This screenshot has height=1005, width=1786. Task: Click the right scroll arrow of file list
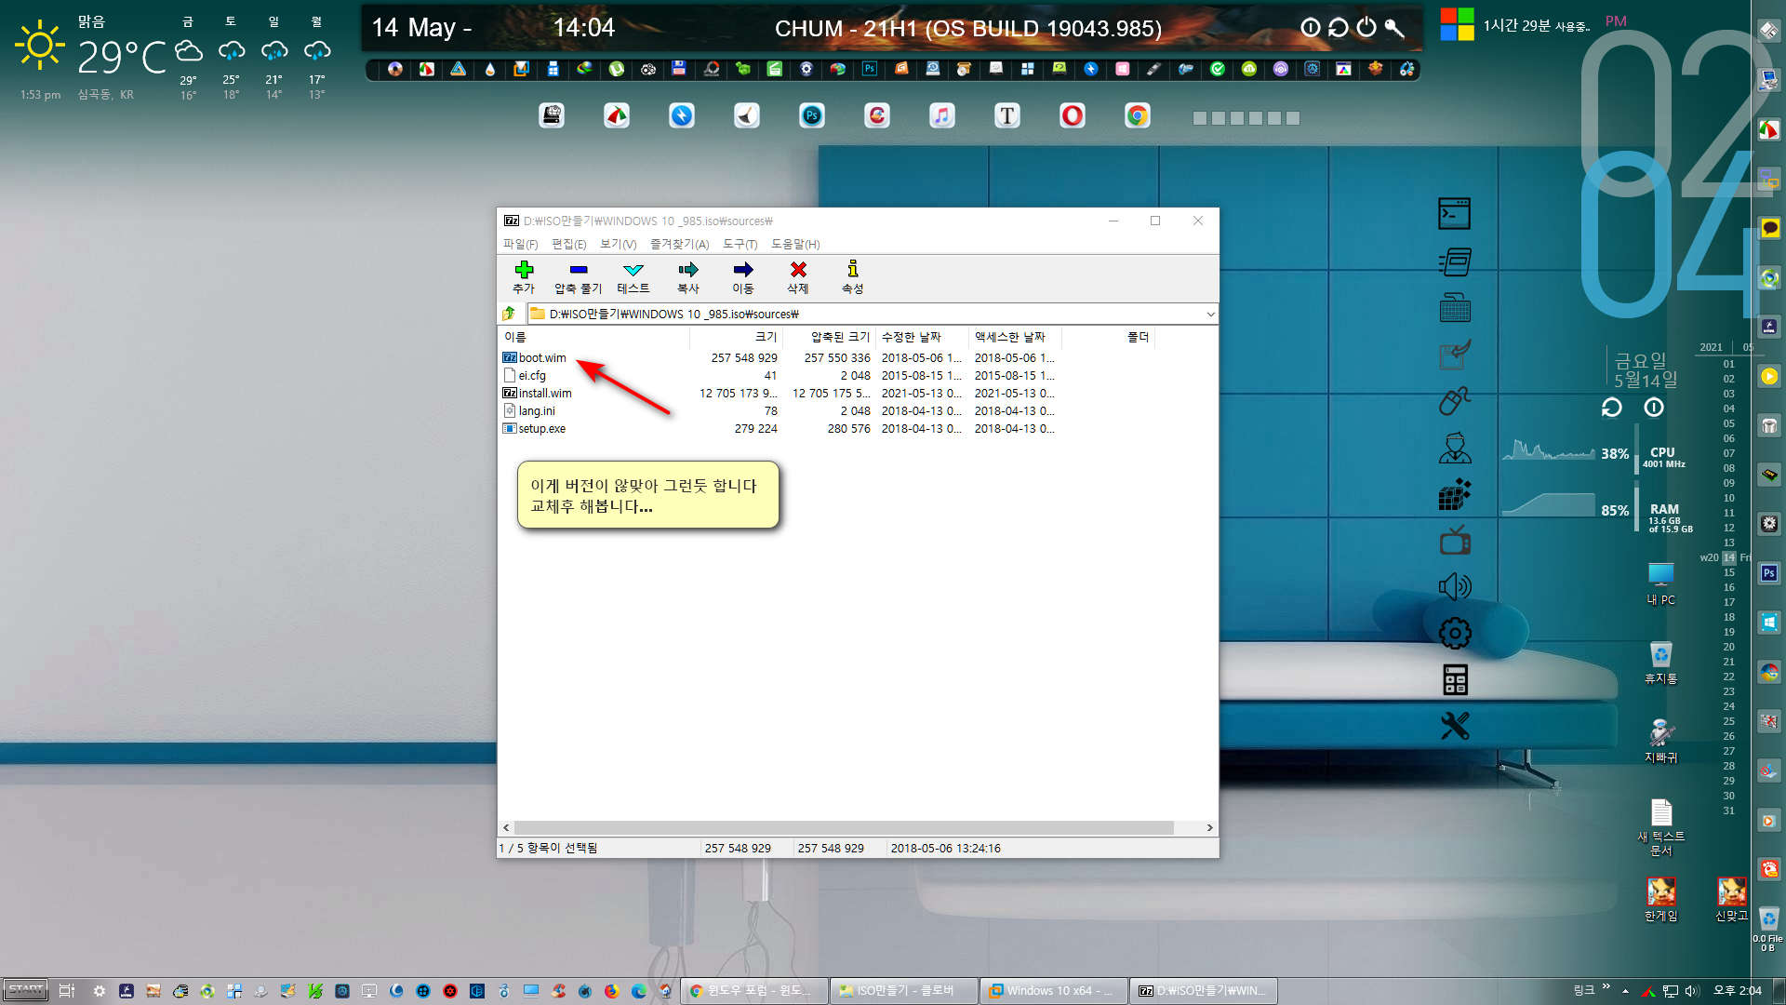(x=1209, y=827)
